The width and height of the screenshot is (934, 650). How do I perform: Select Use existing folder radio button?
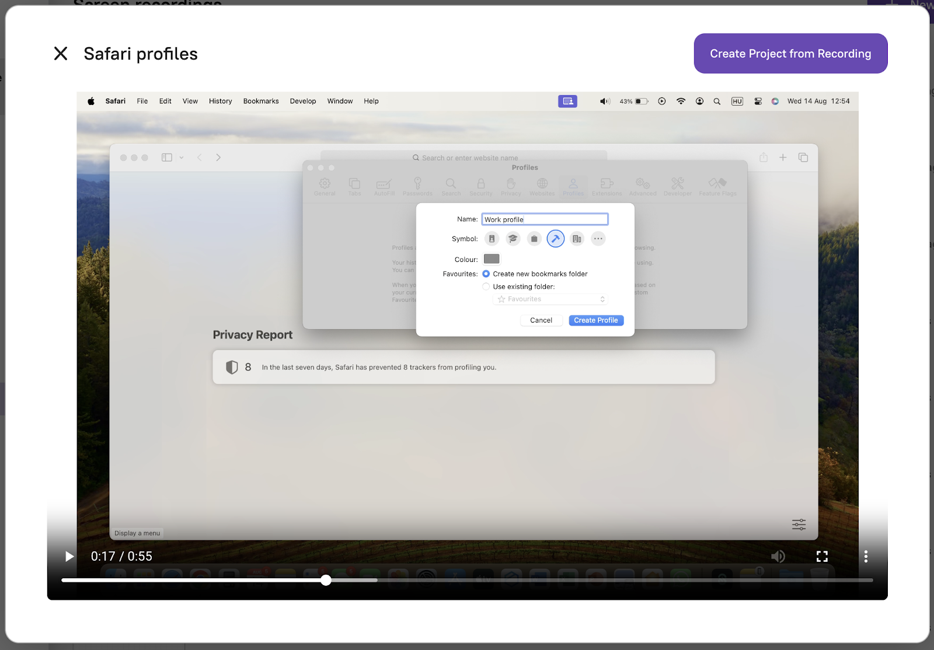point(486,286)
